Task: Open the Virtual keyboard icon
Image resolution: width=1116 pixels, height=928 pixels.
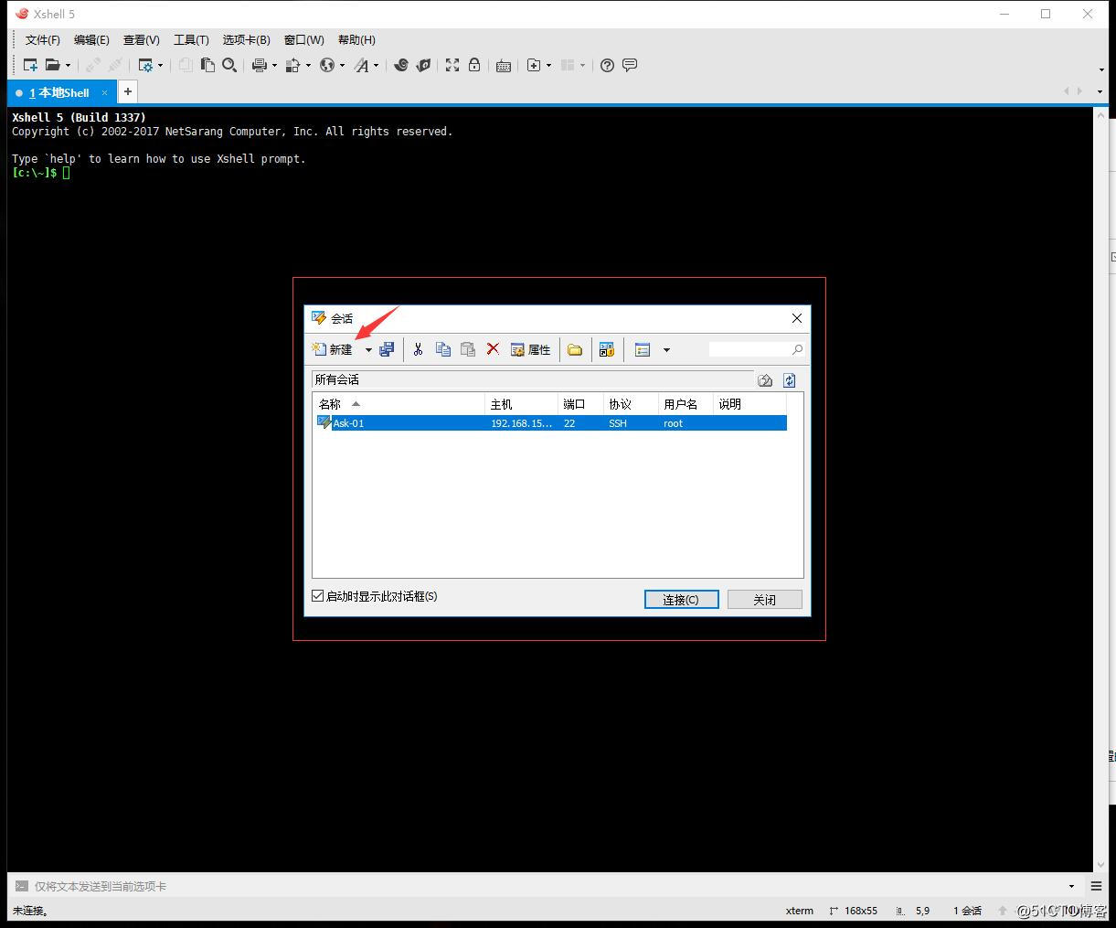Action: click(x=504, y=66)
